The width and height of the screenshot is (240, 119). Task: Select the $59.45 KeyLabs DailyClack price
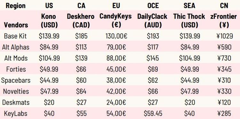pyautogui.click(x=153, y=114)
